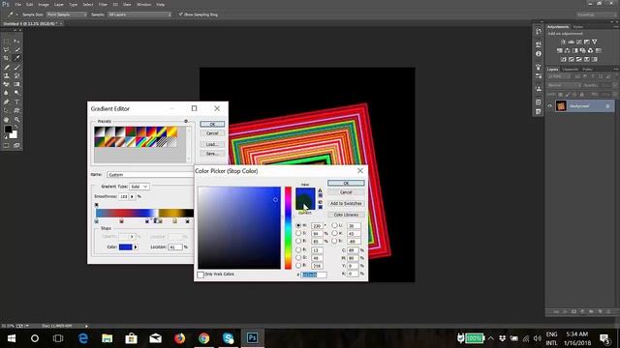Open the Smoothness slider arrow
The image size is (620, 348).
pos(132,196)
